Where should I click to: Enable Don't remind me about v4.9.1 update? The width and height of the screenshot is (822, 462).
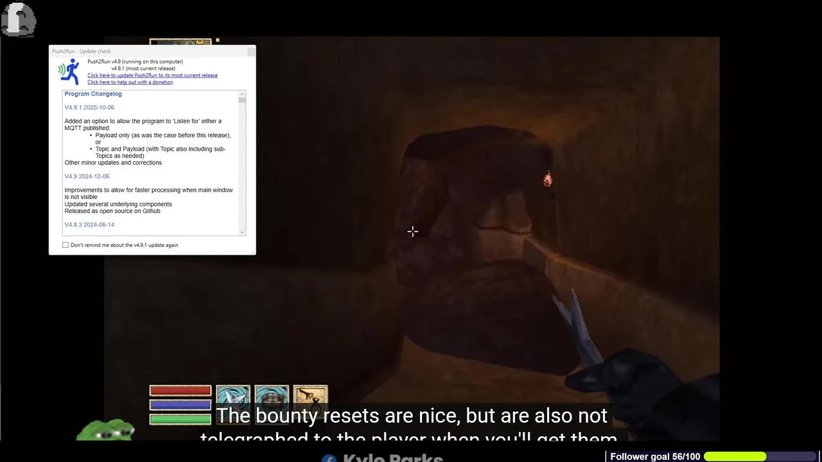66,245
